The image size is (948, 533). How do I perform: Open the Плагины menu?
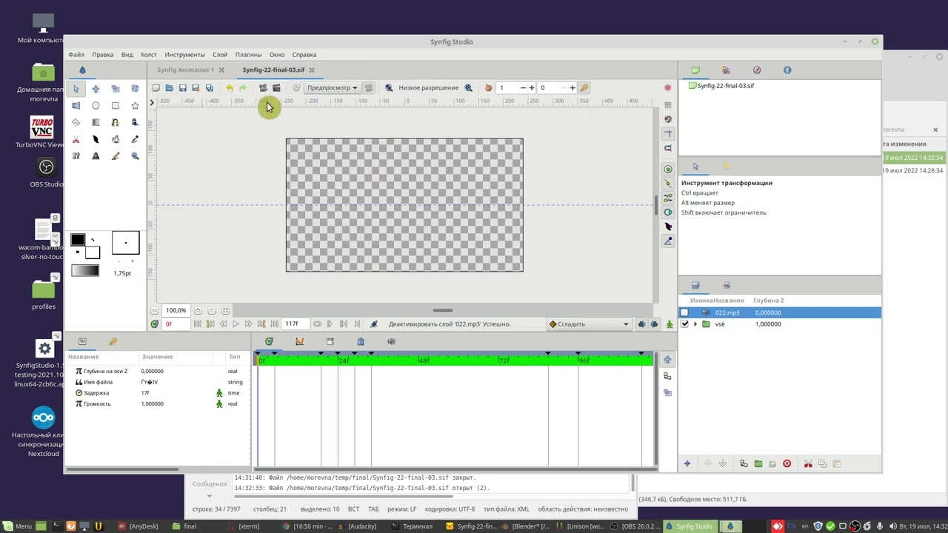(x=248, y=55)
